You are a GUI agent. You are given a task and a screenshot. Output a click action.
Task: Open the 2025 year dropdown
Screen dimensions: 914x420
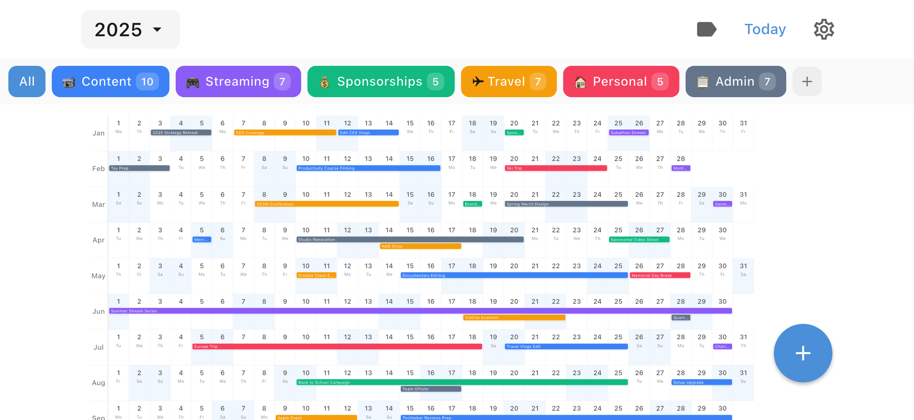131,29
